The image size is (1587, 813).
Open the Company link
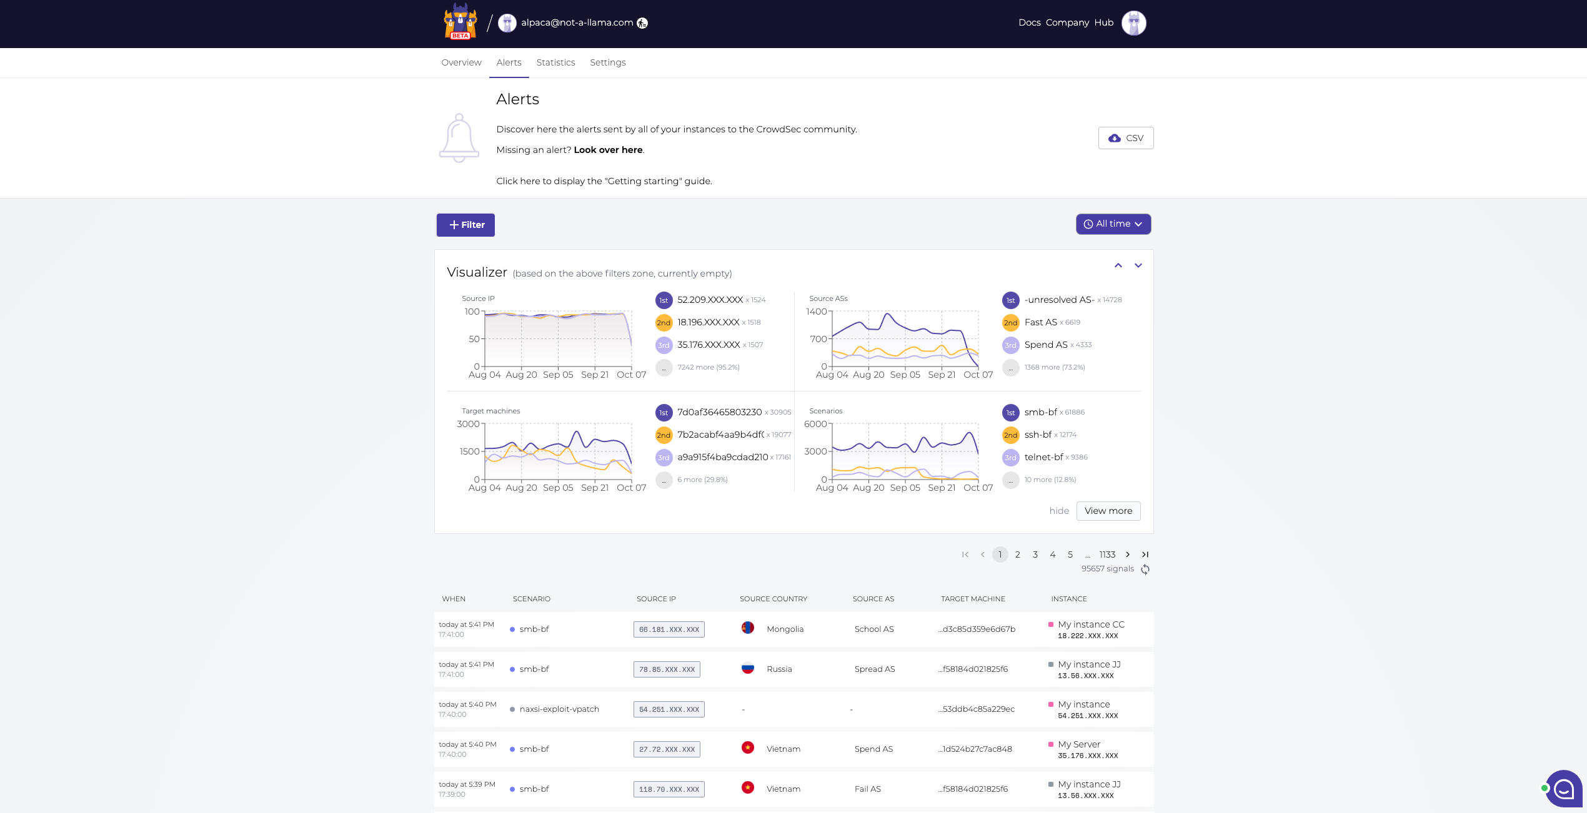pos(1067,22)
